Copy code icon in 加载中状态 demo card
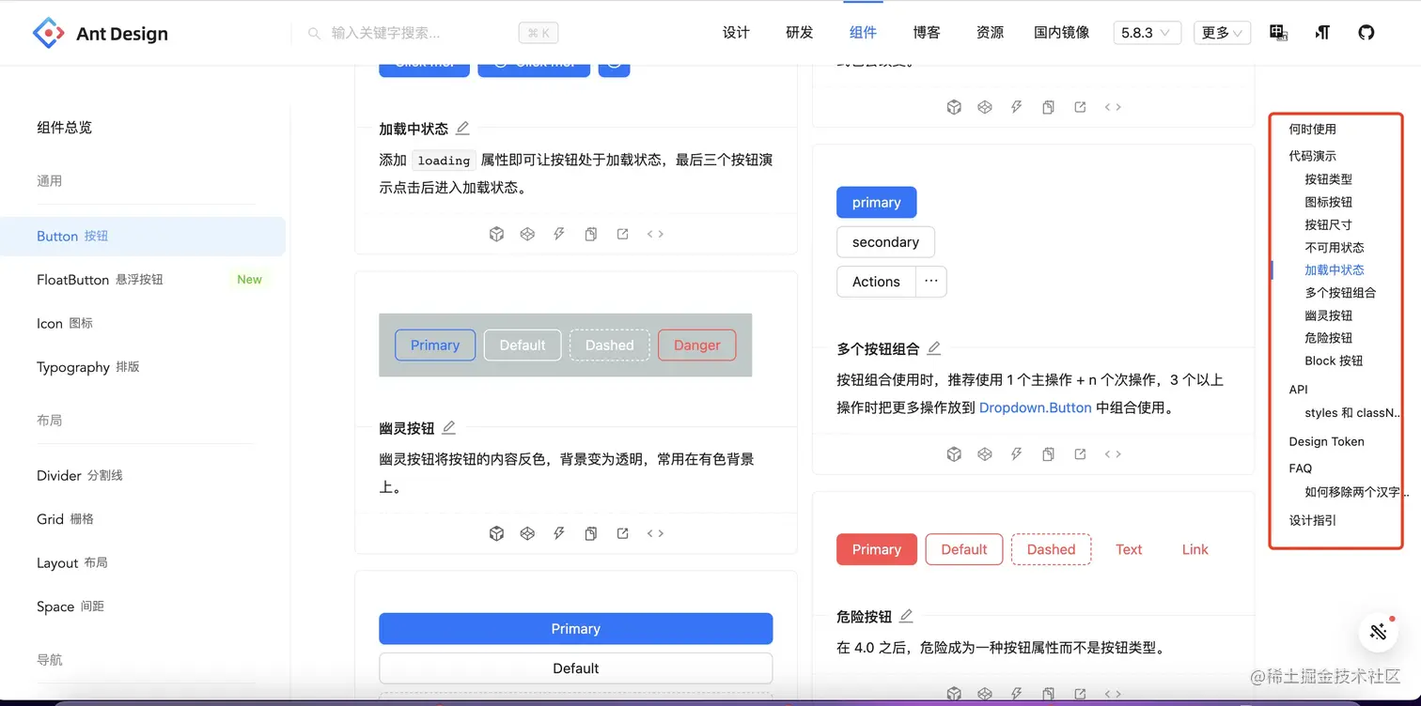The height and width of the screenshot is (706, 1421). [x=591, y=234]
